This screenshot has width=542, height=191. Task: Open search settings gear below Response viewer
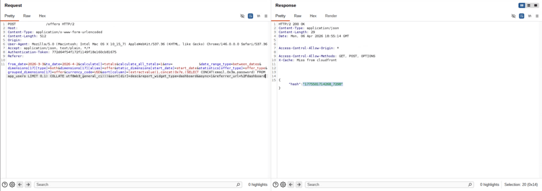[283, 185]
